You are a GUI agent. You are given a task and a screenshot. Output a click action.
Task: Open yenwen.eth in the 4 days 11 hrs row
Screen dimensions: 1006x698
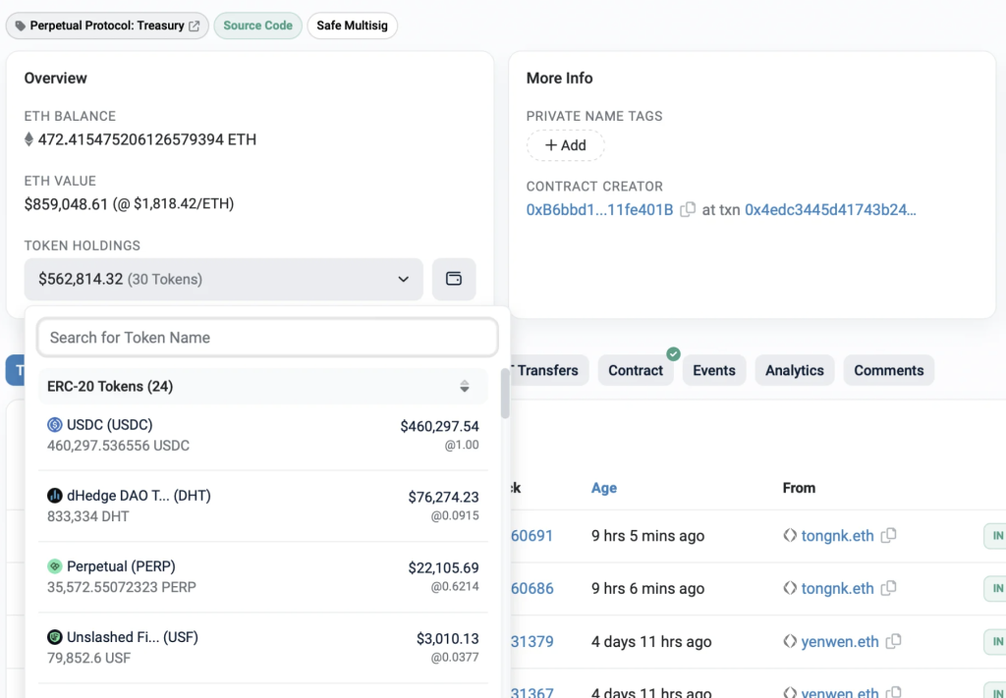tap(840, 642)
